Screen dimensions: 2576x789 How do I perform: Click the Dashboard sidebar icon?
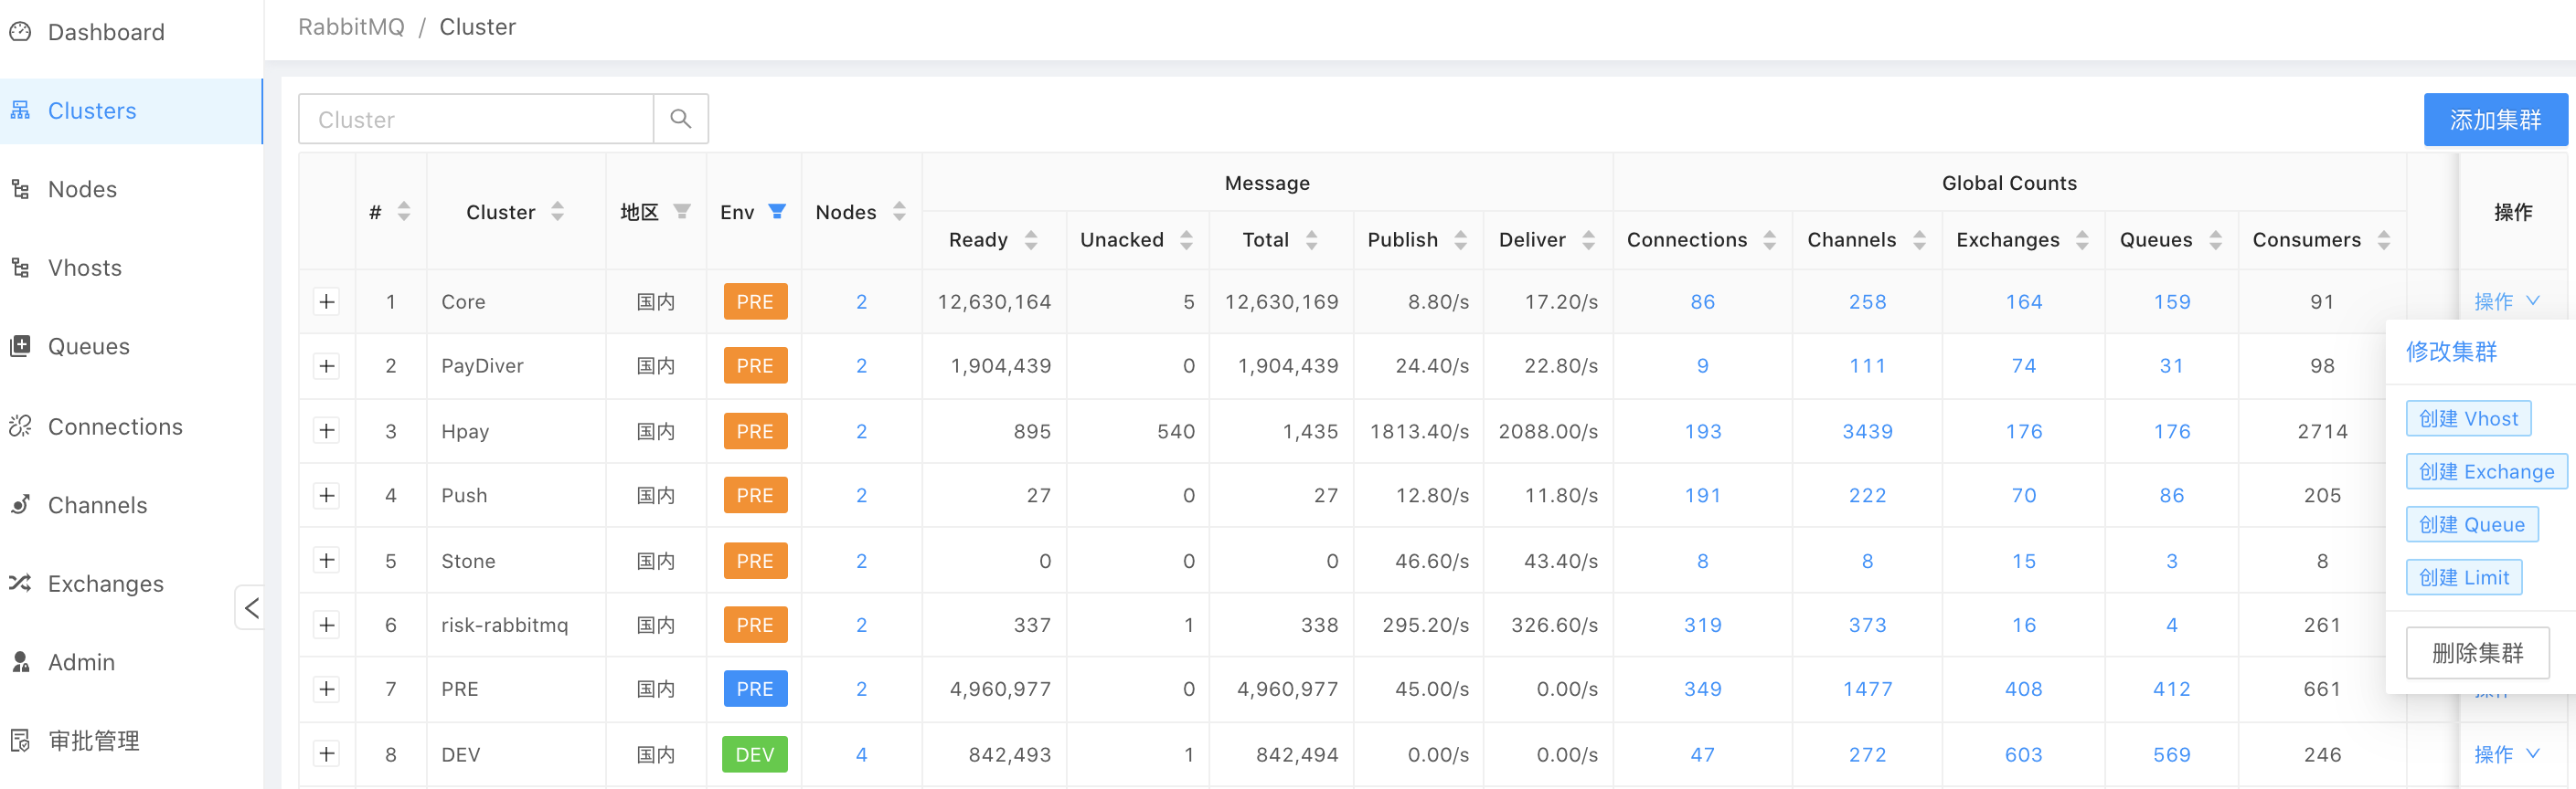tap(20, 32)
